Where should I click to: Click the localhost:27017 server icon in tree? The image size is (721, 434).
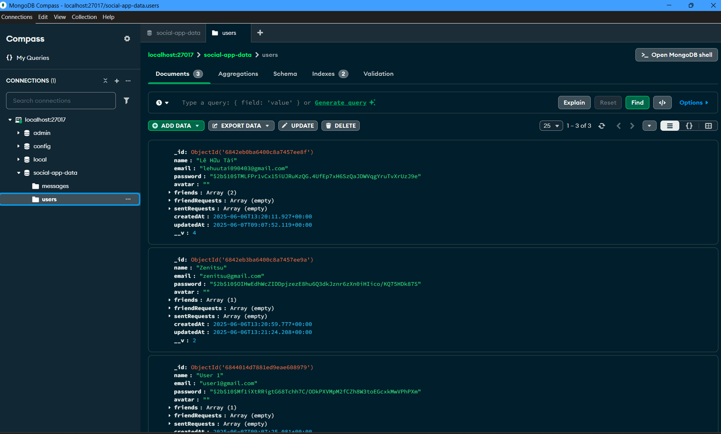(x=18, y=120)
